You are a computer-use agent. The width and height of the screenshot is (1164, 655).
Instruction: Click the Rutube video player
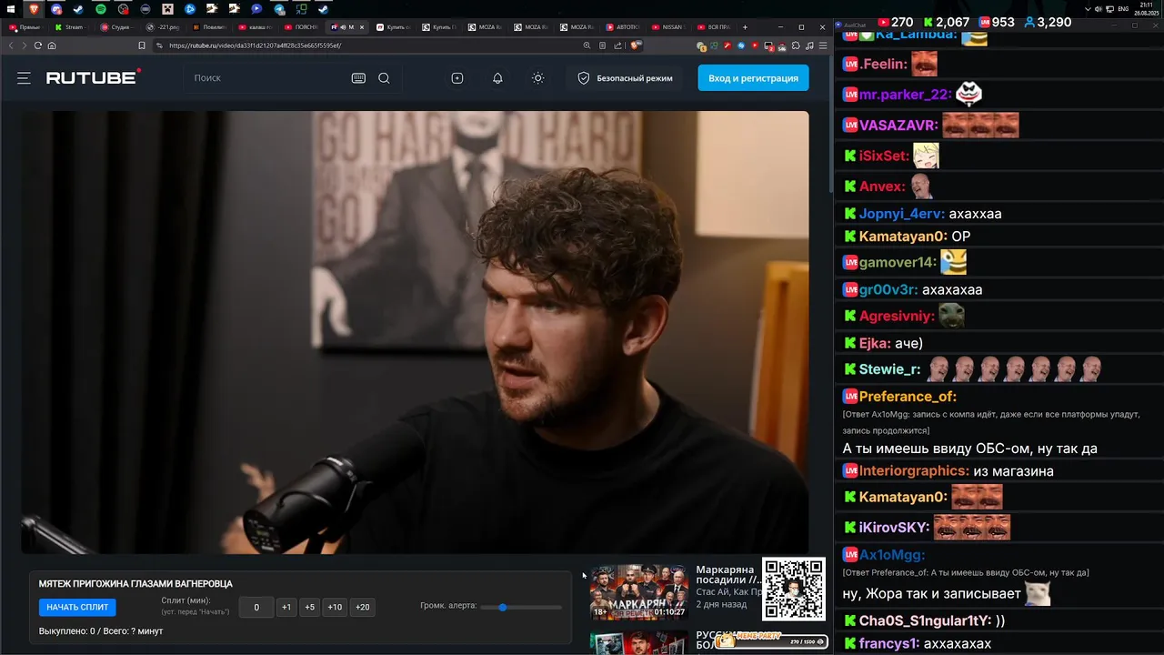415,332
